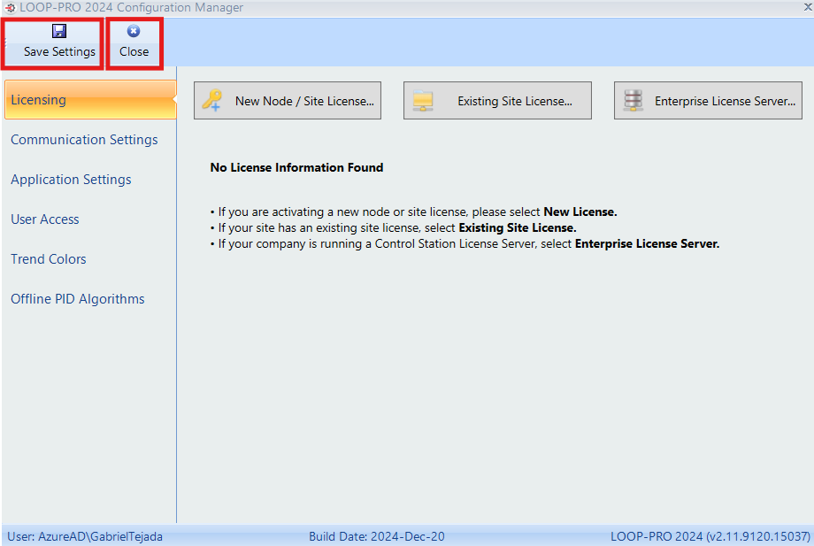This screenshot has width=814, height=546.
Task: Click the bold 'Existing Site License.' text
Action: click(518, 227)
